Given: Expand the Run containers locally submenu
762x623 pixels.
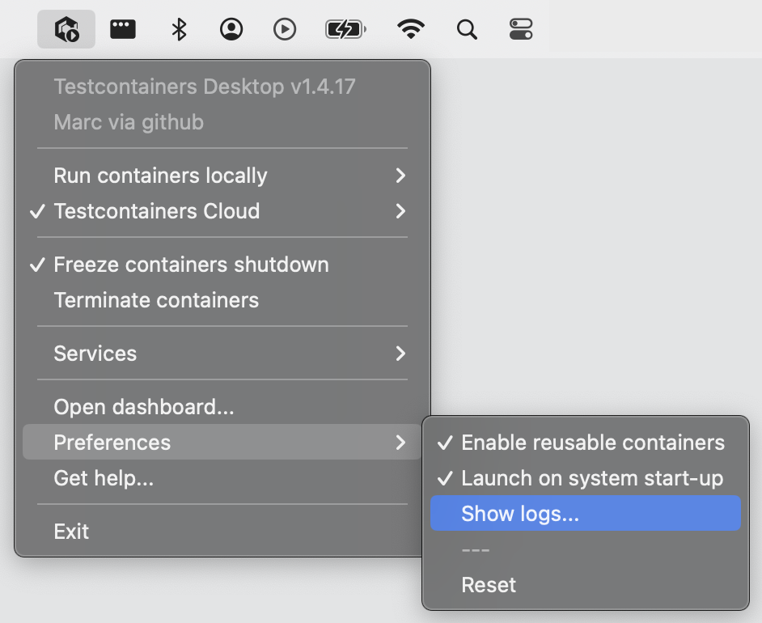Looking at the screenshot, I should [160, 176].
